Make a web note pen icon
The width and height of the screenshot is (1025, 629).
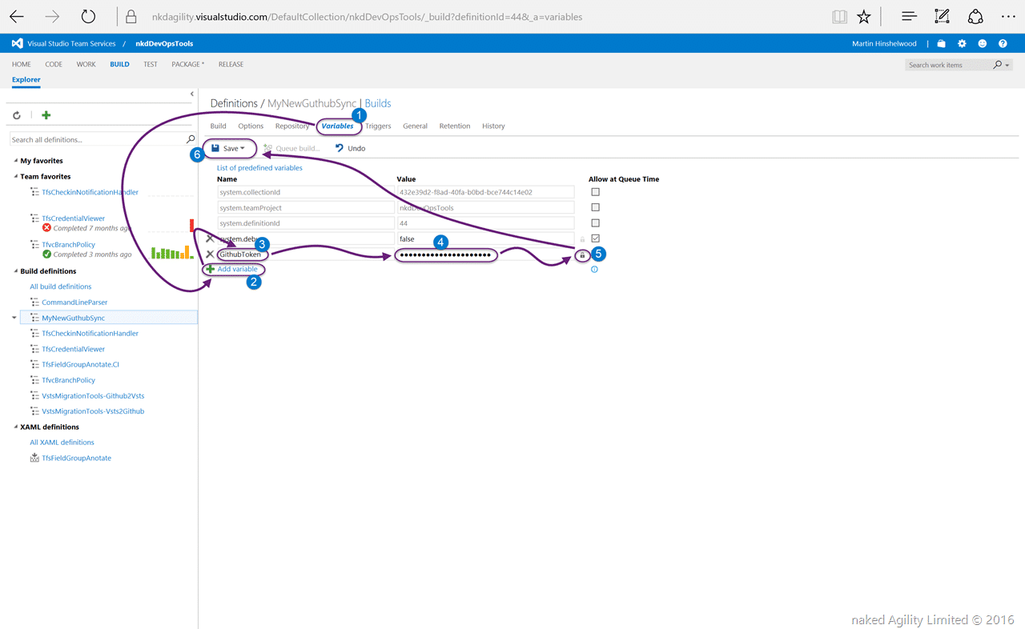click(x=943, y=16)
